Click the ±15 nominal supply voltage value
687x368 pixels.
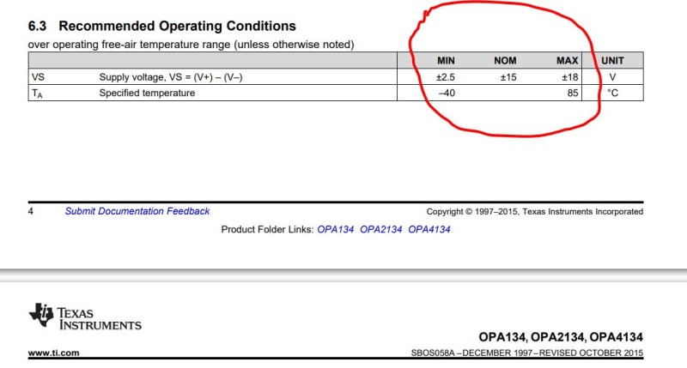(507, 77)
